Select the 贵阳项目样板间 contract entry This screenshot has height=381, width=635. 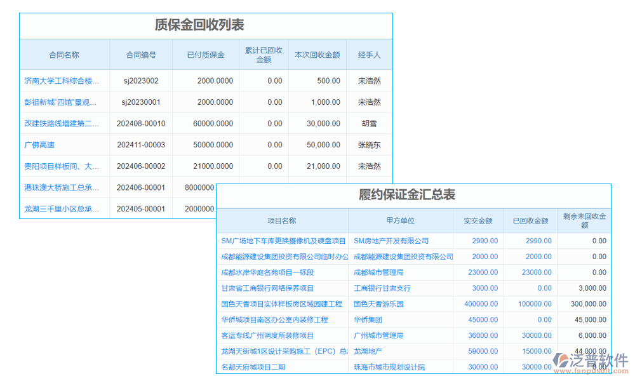[63, 166]
